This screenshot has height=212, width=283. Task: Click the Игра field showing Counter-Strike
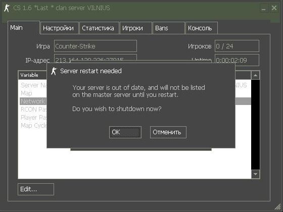click(x=96, y=46)
